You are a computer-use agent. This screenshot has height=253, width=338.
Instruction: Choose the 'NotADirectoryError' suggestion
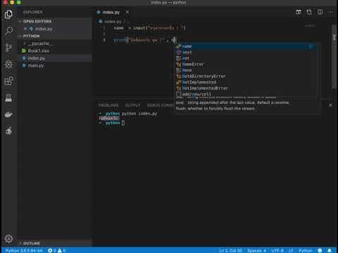[x=246, y=76]
